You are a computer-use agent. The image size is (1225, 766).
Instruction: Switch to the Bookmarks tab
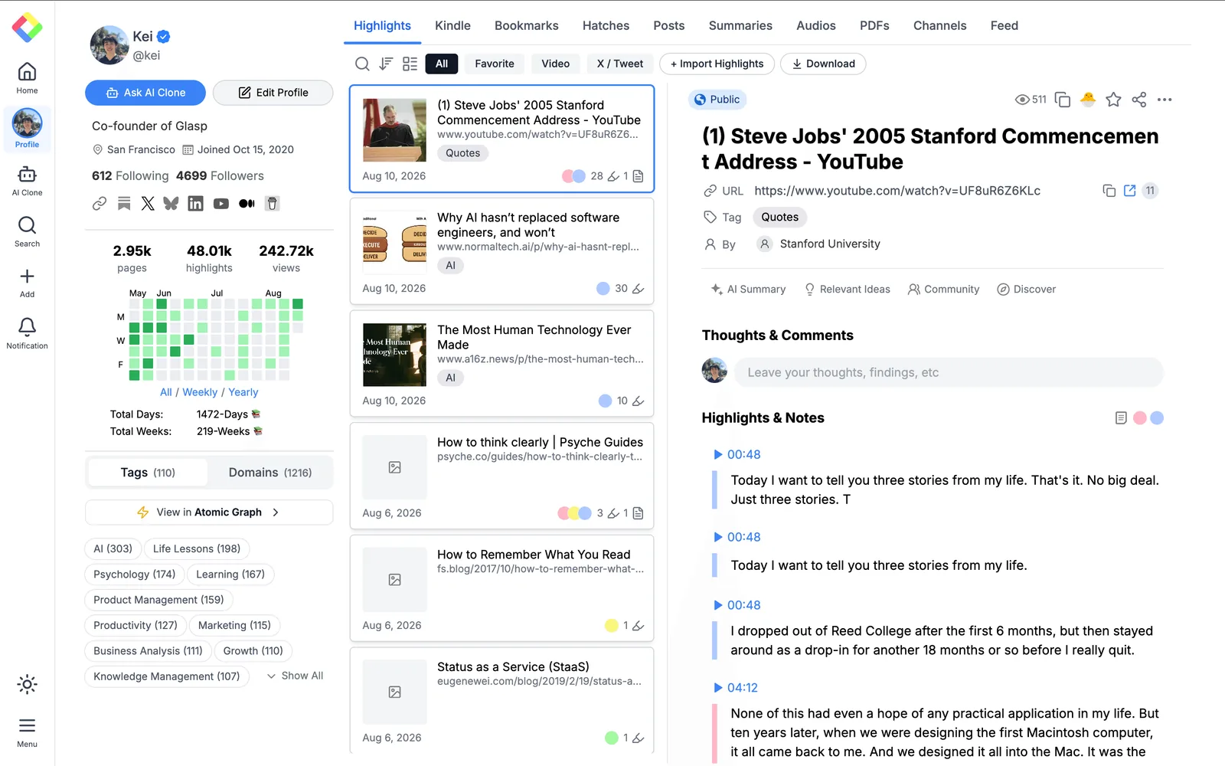tap(527, 25)
